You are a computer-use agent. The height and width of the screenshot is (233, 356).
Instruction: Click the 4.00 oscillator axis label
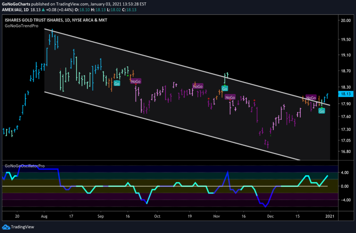[x=345, y=173]
